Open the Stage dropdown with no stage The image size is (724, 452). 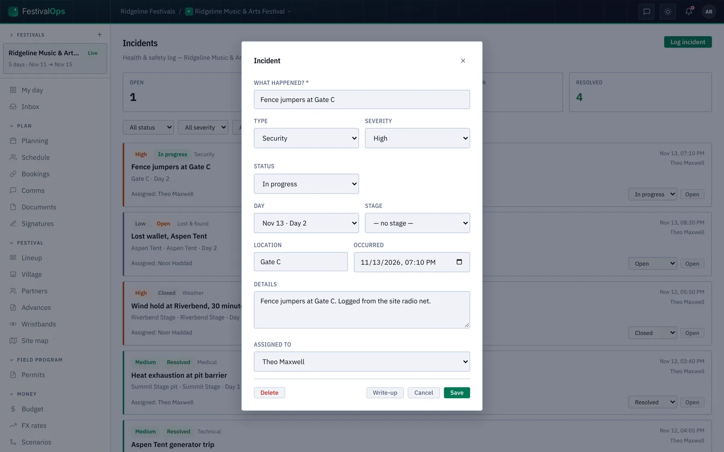417,223
